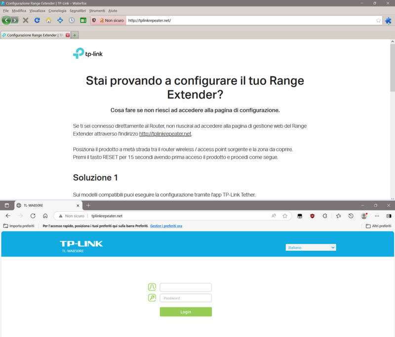Open the Segnalibri menu

(x=78, y=10)
